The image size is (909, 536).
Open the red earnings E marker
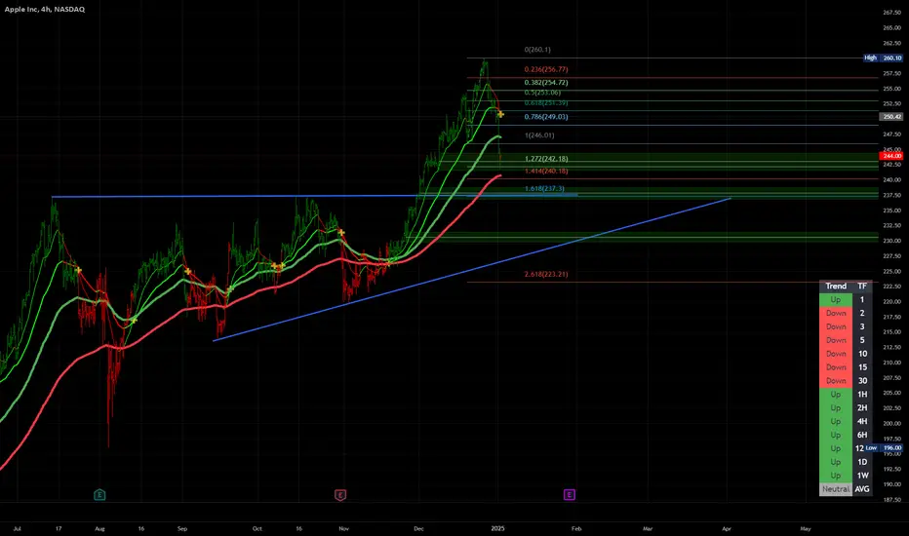340,495
